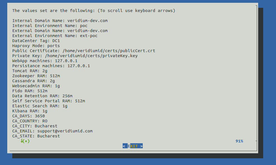
Task: Click the CA_EMAIL support address
Action: pos(65,131)
